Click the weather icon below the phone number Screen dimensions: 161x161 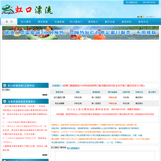pos(144,17)
